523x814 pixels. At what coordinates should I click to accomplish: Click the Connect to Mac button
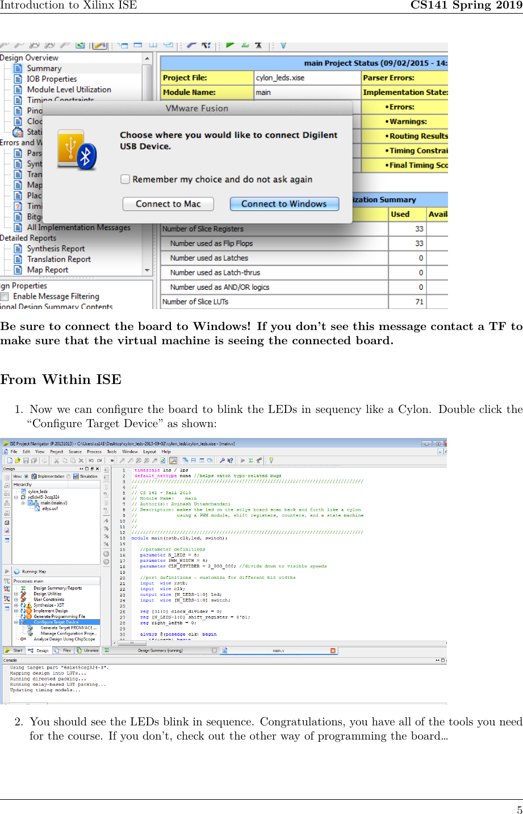(x=168, y=203)
